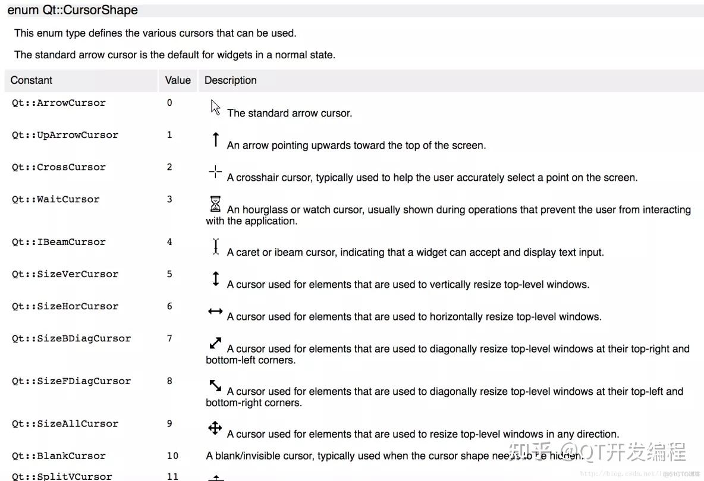This screenshot has height=481, width=704.
Task: Click the enum Qt::CursorShape heading
Action: 73,10
